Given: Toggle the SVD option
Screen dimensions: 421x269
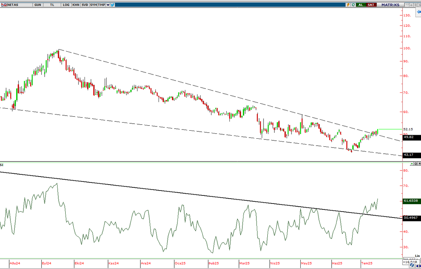Looking at the screenshot, I should point(85,5).
